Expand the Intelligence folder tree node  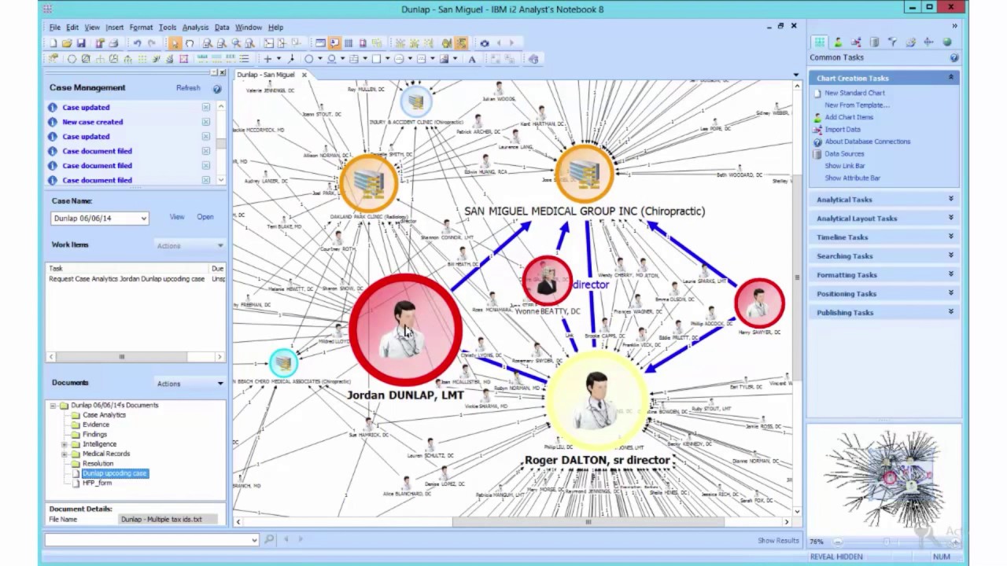[64, 444]
